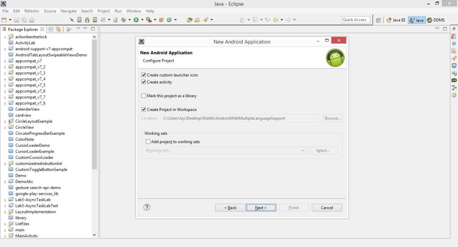Click the Search flashlight toolbar icon

(206, 20)
